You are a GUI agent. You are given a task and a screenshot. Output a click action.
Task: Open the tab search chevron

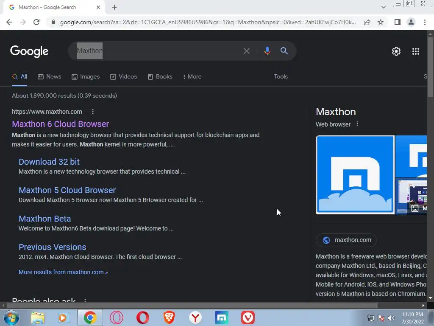click(x=383, y=7)
